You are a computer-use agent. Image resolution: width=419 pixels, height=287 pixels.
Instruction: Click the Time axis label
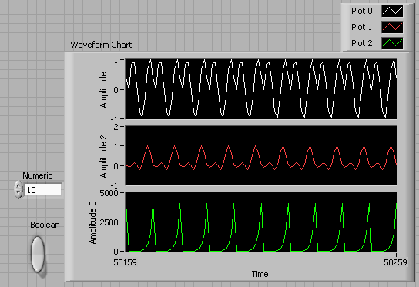[x=260, y=274]
